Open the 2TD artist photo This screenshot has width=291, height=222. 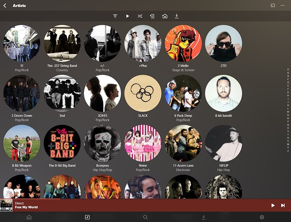pos(224,43)
